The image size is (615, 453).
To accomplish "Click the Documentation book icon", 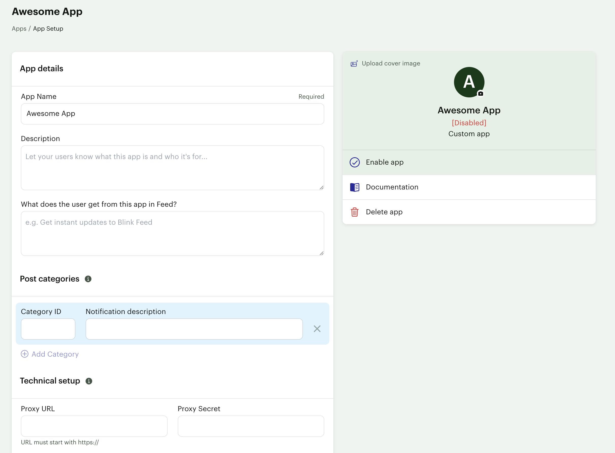I will 354,187.
